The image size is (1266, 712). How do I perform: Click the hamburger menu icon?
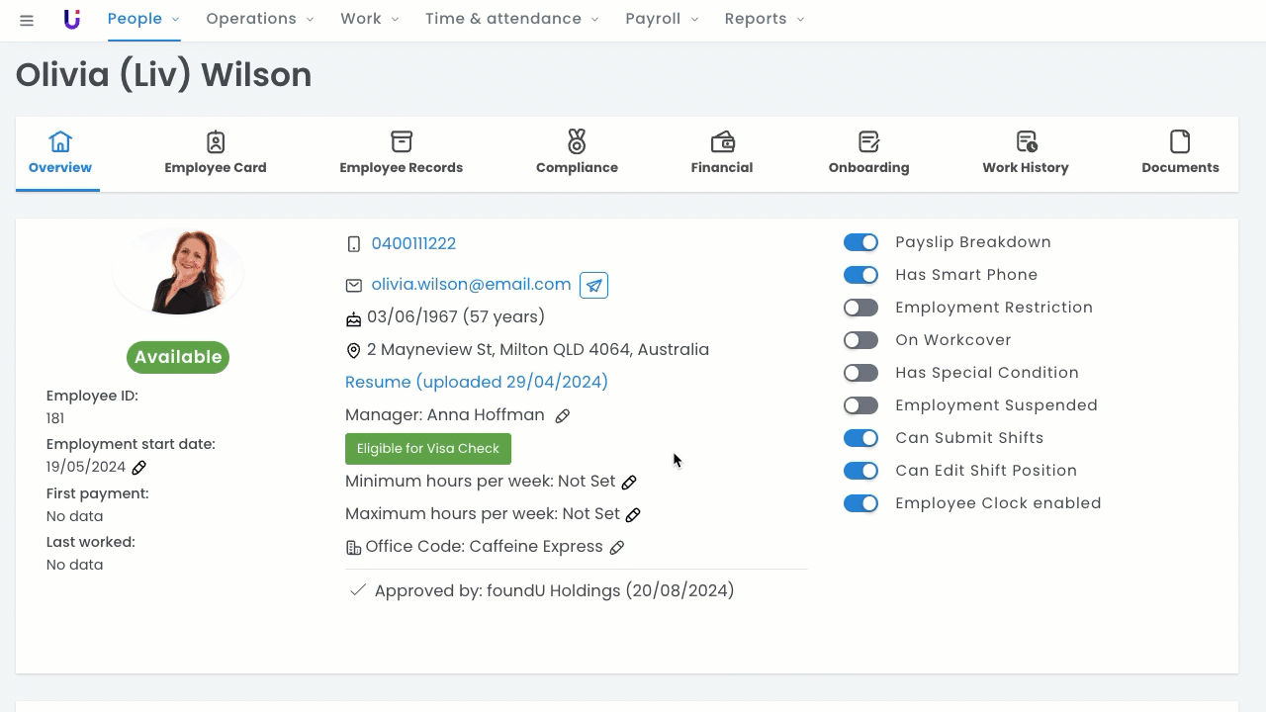click(x=27, y=20)
